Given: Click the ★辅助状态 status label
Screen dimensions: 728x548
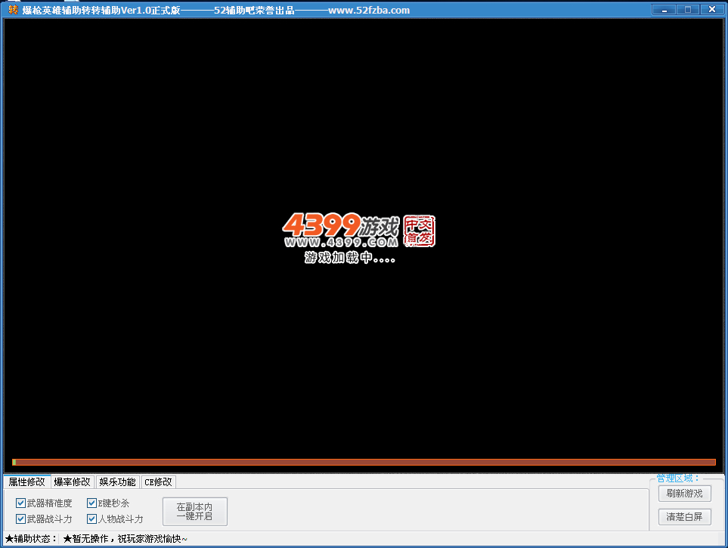Looking at the screenshot, I should click(31, 539).
